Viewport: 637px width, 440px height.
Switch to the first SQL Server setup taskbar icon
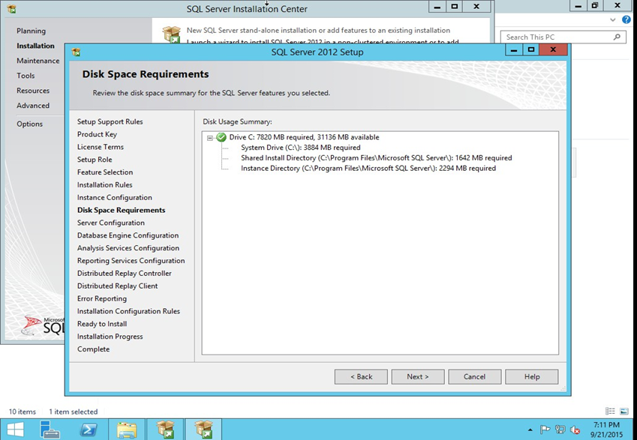(x=165, y=429)
